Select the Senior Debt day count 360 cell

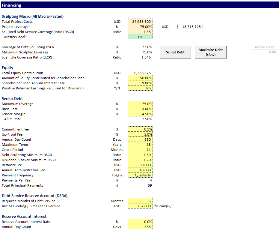click(x=140, y=139)
